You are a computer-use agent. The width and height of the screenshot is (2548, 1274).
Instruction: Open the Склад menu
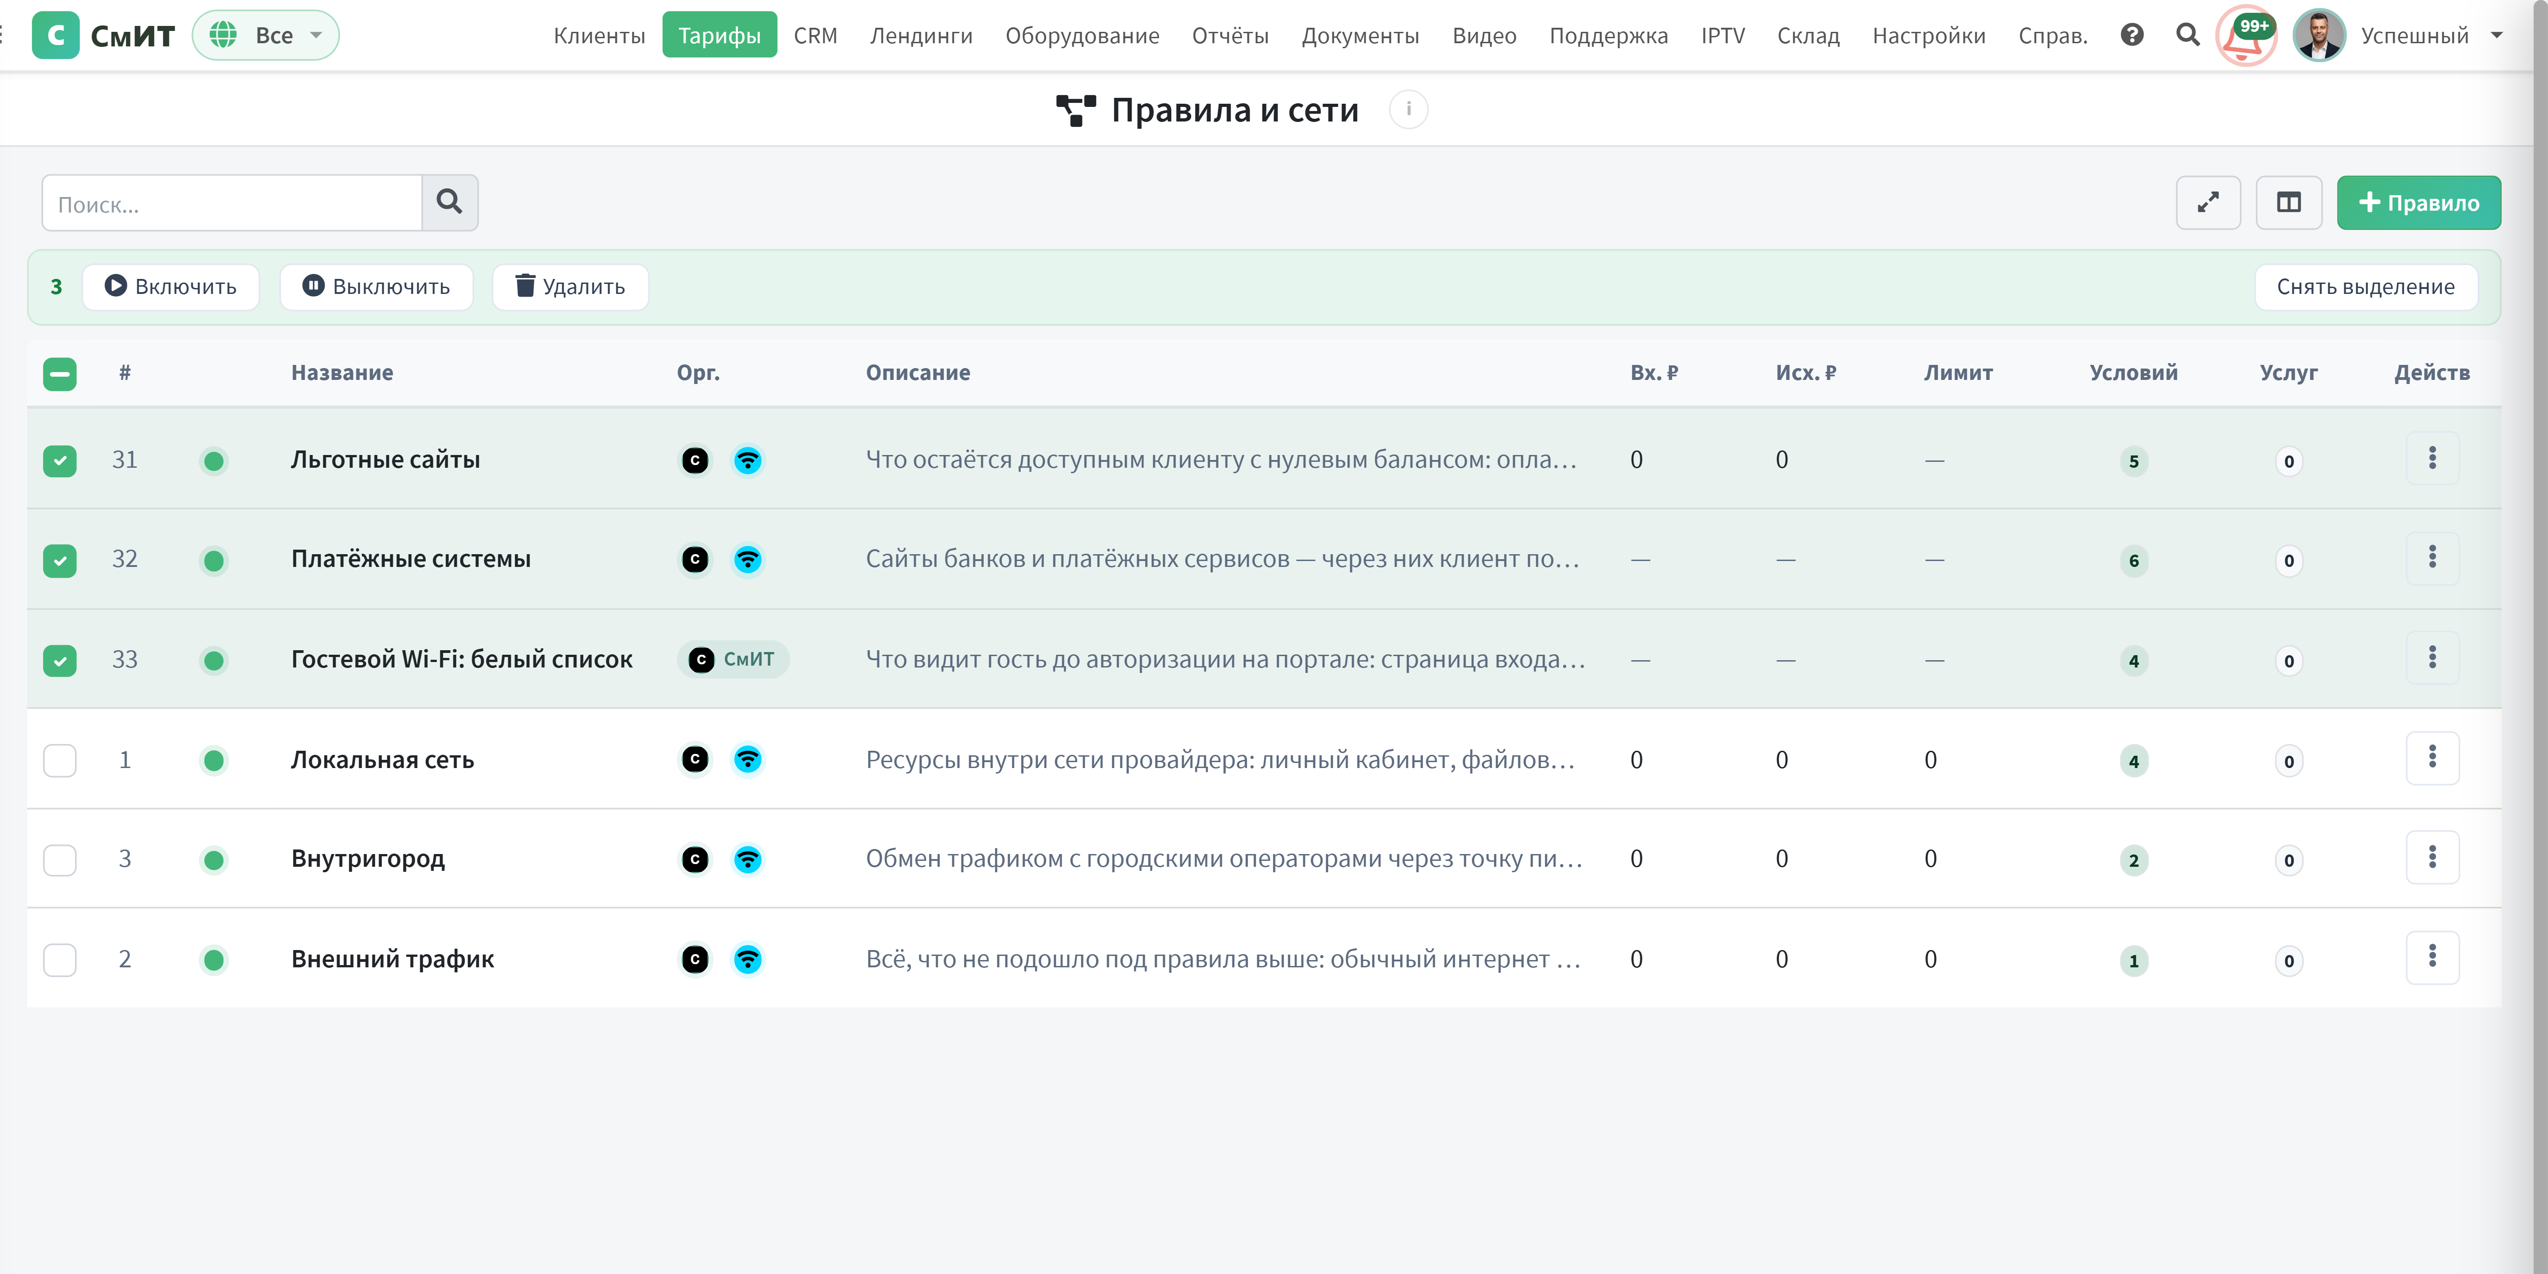click(1808, 35)
